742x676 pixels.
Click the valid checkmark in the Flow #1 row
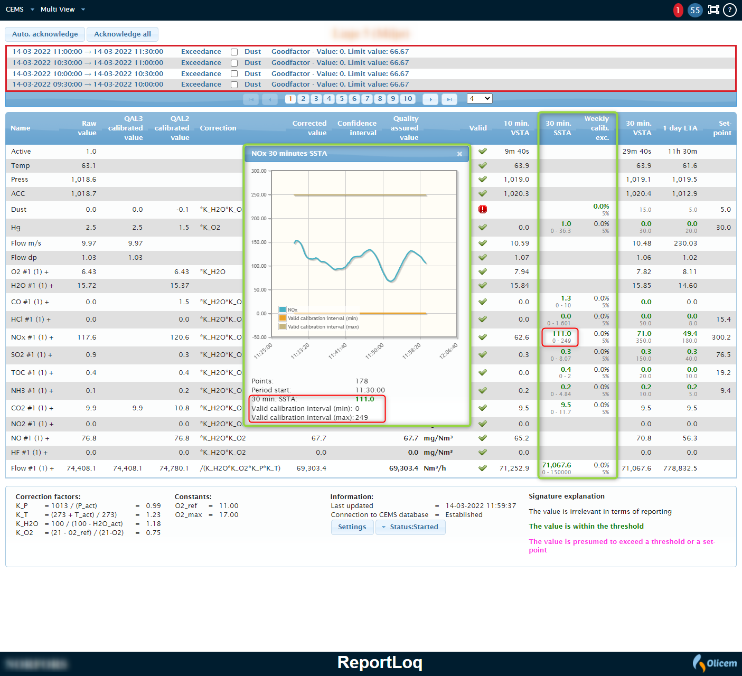pyautogui.click(x=482, y=468)
